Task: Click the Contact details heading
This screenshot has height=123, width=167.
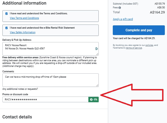Action: click(x=17, y=117)
